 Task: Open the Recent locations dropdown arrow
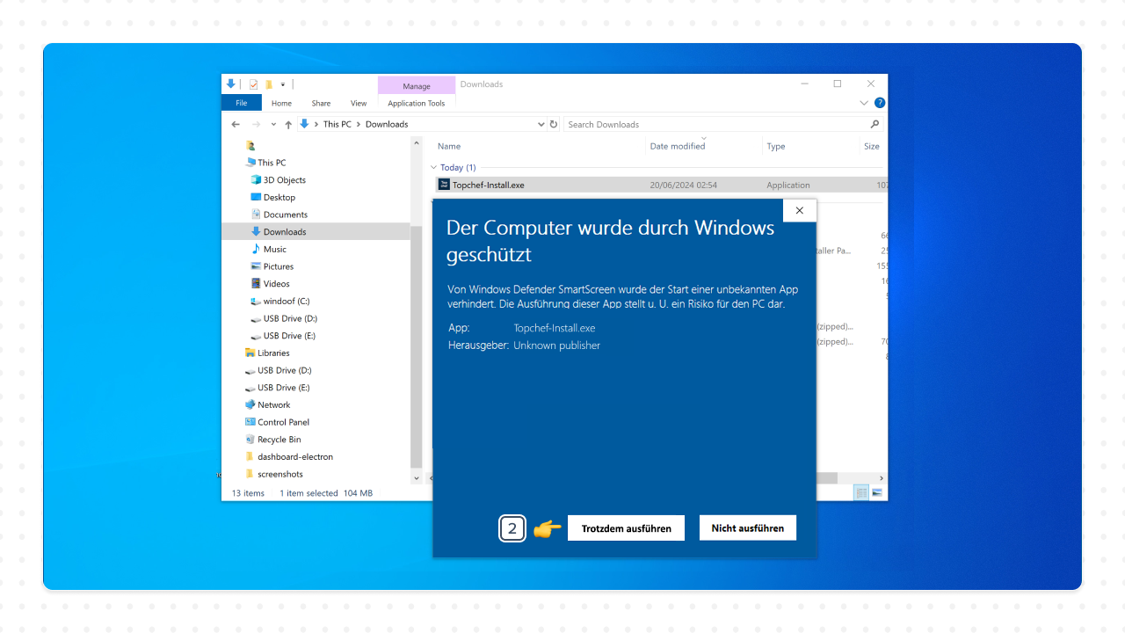point(273,125)
